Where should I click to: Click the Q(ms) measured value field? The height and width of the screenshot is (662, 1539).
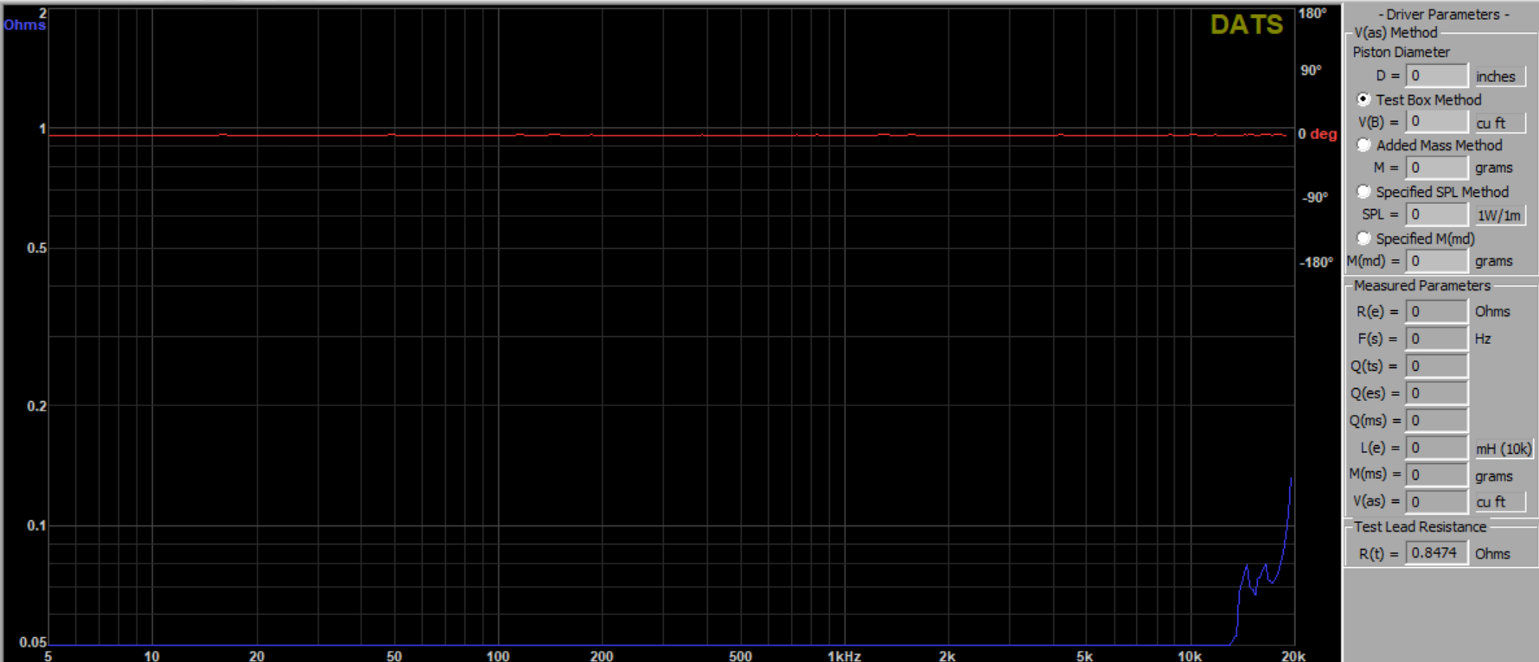click(1436, 421)
